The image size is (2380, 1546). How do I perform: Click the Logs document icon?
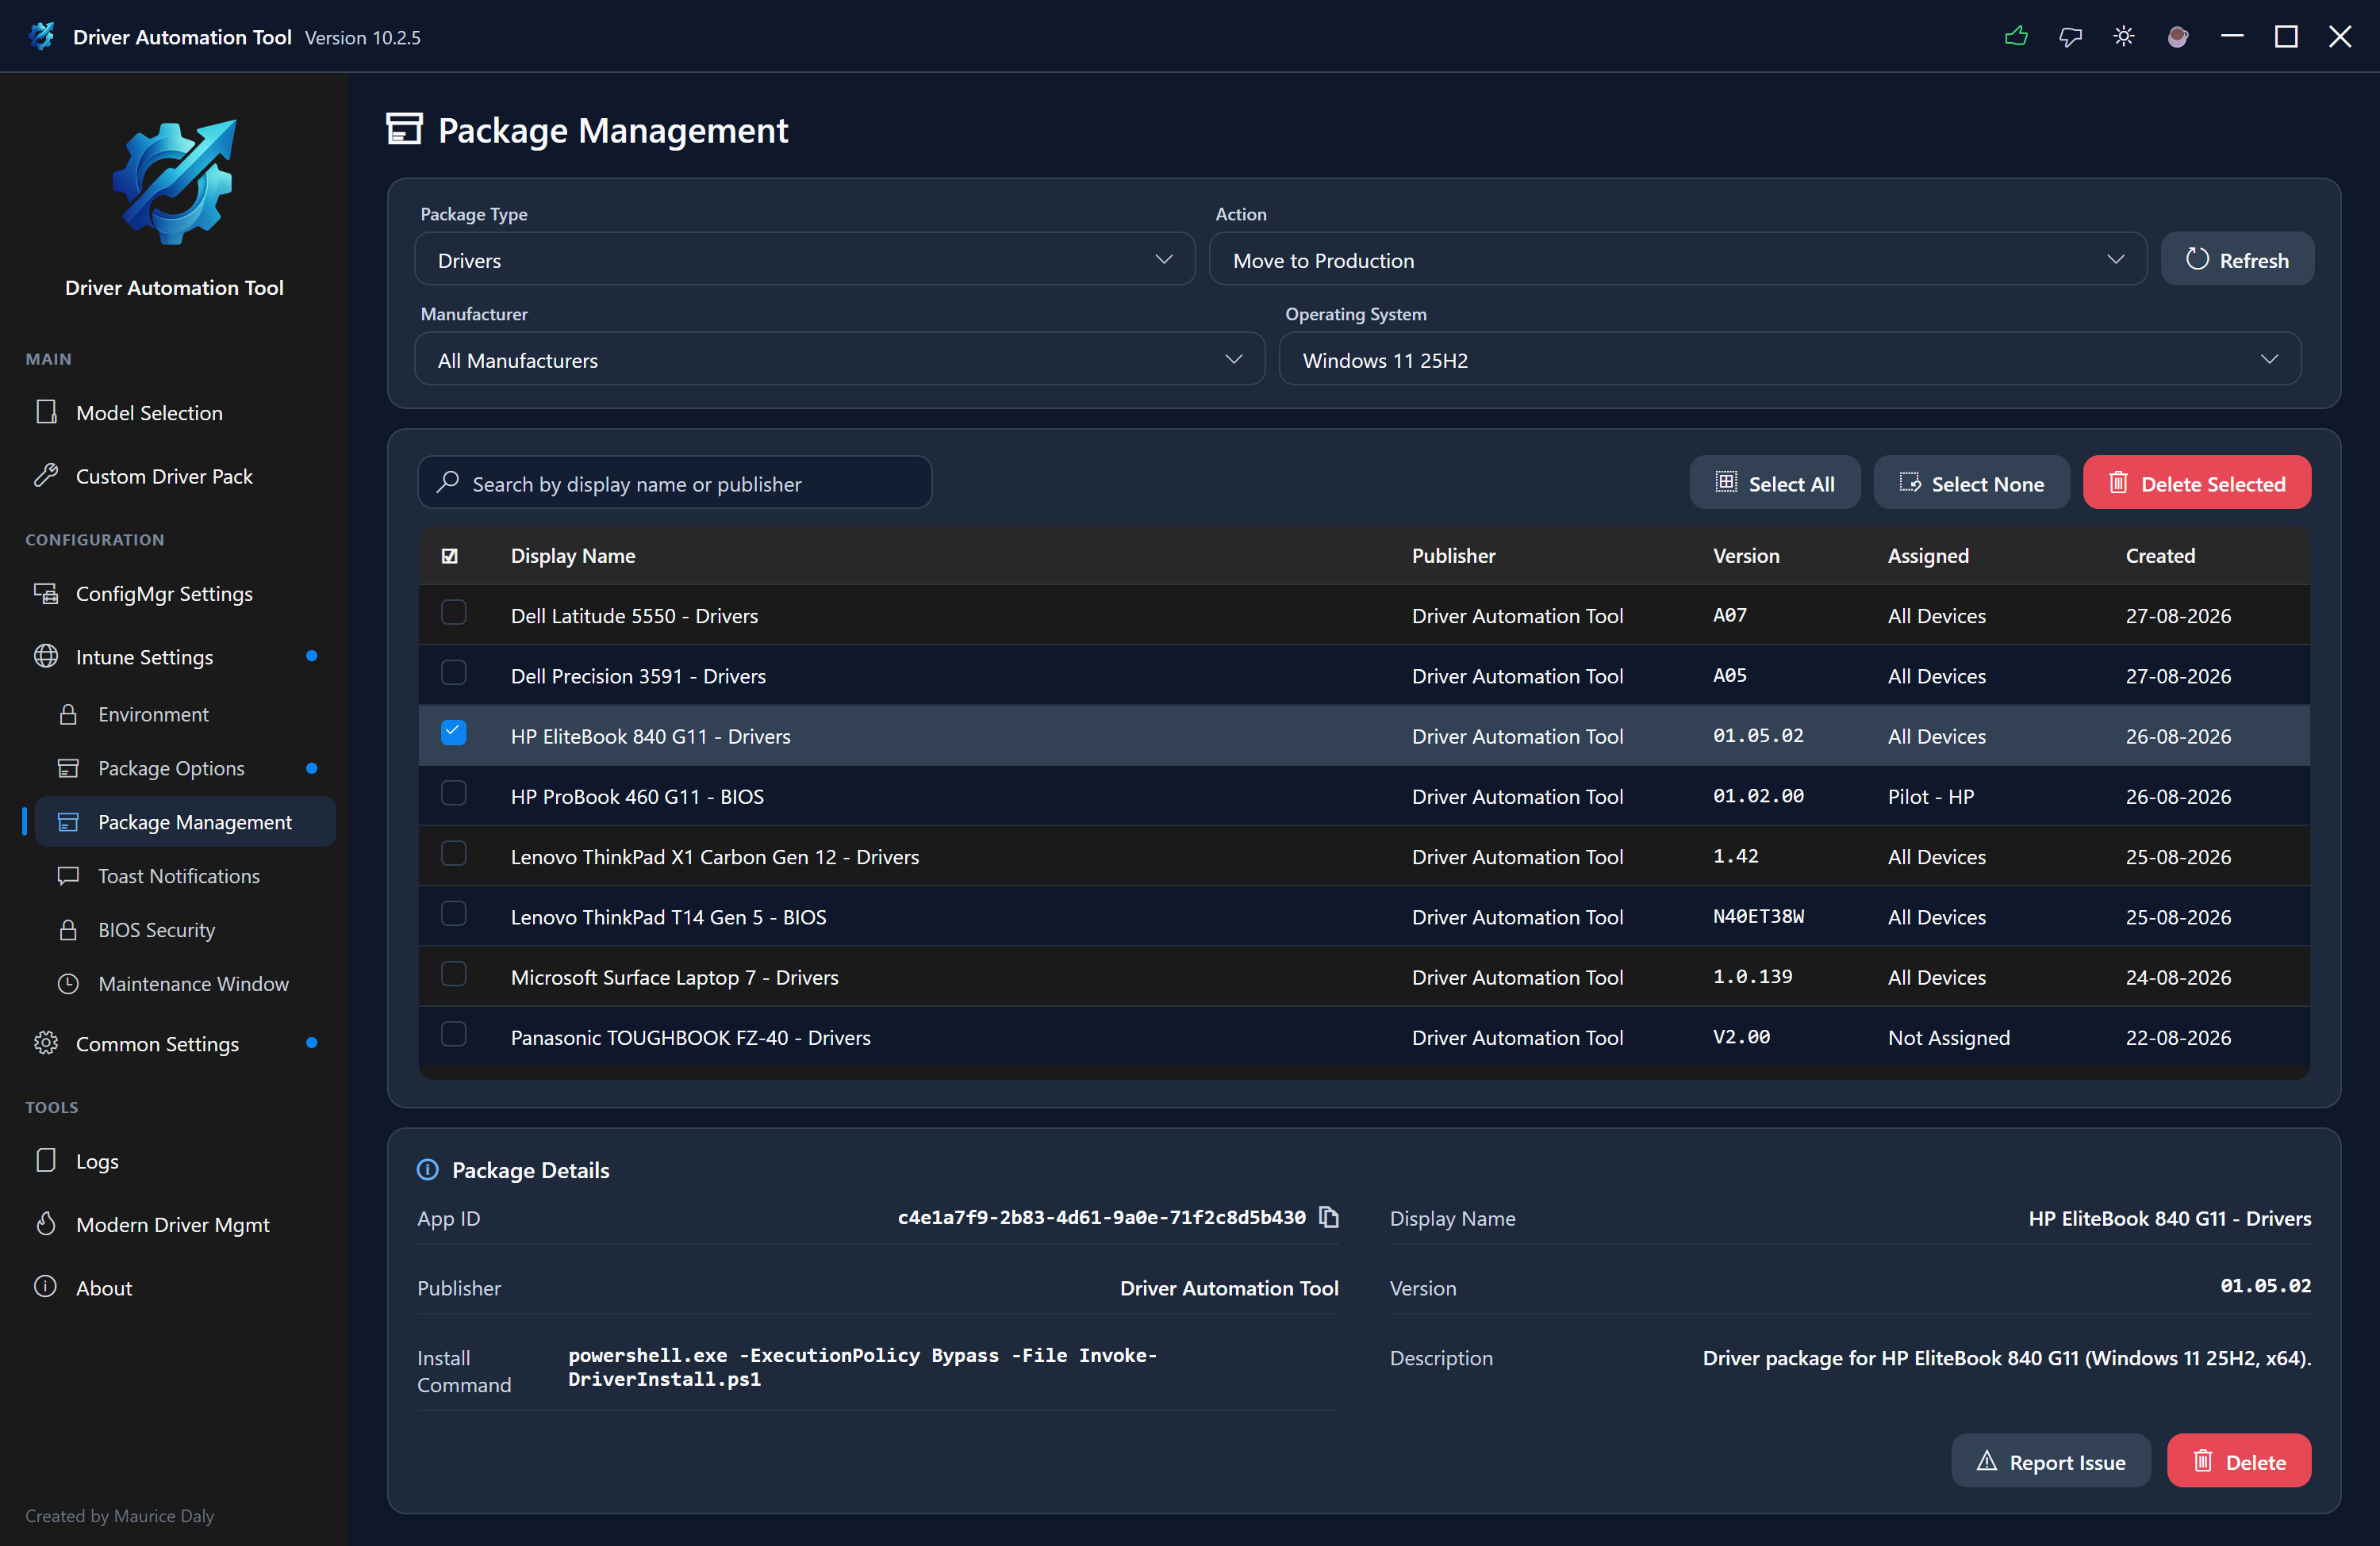pos(46,1160)
